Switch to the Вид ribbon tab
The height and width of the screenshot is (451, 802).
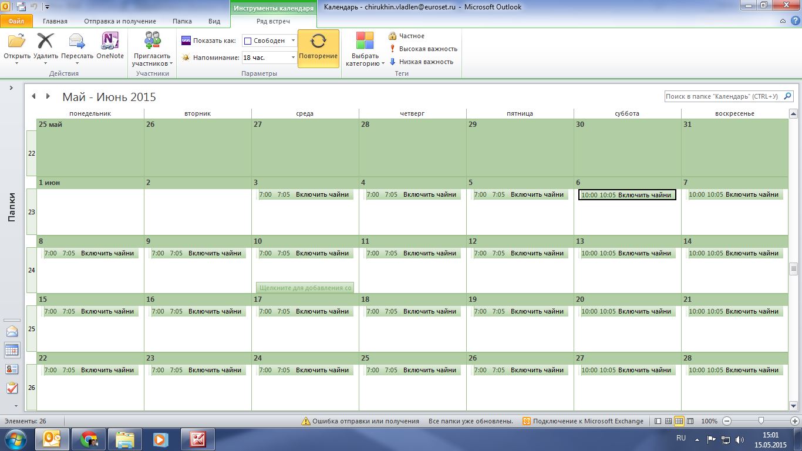click(214, 21)
